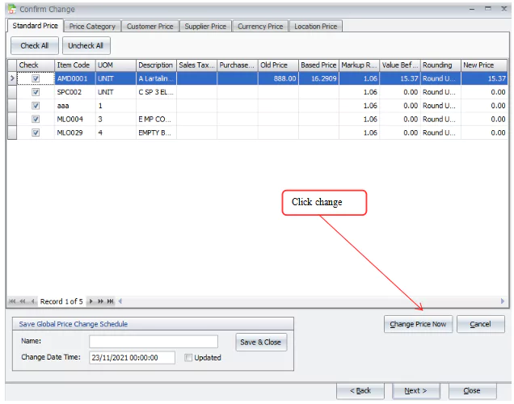The width and height of the screenshot is (514, 404).
Task: Focus the schedule Name input field
Action: (154, 342)
